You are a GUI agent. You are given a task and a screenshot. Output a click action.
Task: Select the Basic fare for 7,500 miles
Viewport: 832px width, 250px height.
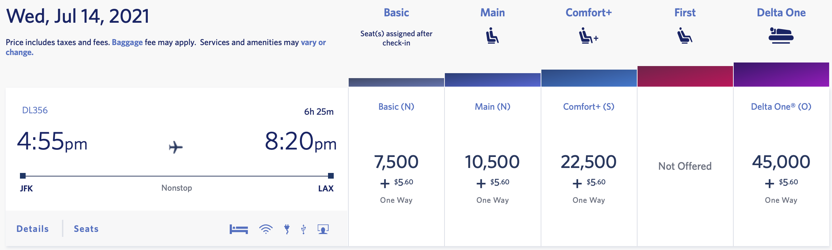point(396,162)
